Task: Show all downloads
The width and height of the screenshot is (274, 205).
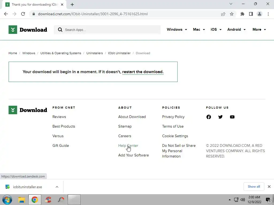Action: (x=254, y=187)
